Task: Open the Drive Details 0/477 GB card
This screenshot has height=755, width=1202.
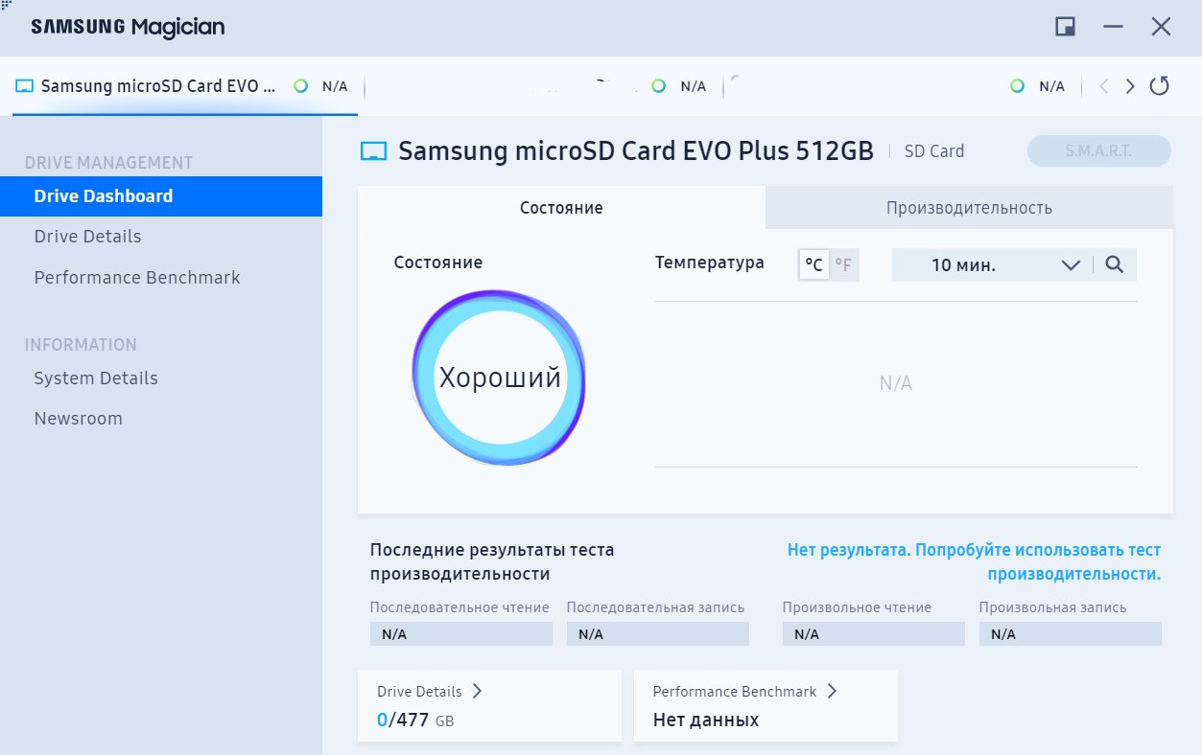Action: pyautogui.click(x=489, y=705)
